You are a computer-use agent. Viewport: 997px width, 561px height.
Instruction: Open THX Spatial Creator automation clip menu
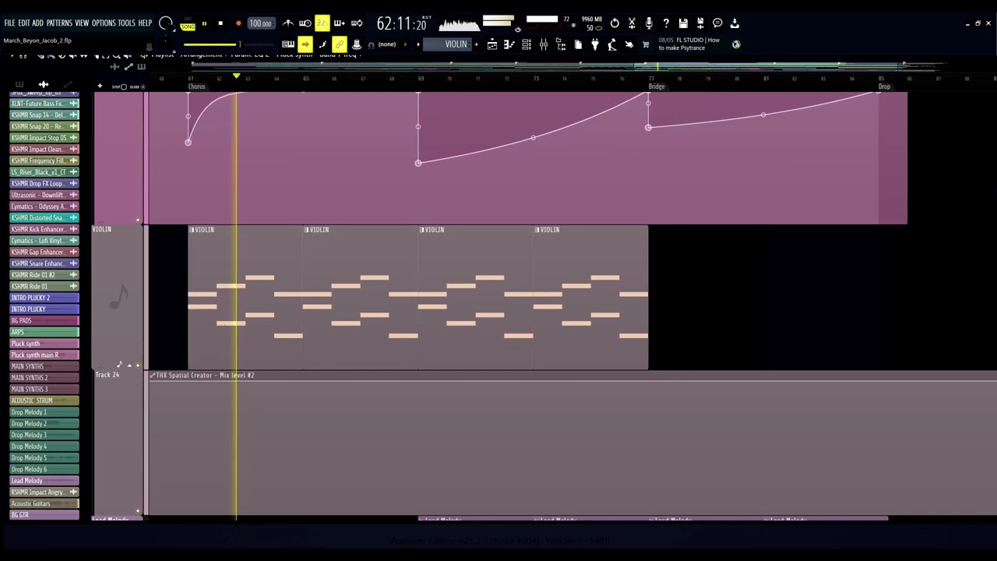(x=153, y=376)
